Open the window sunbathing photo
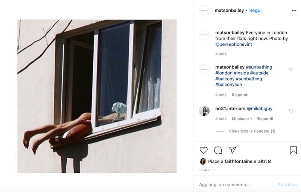This screenshot has height=192, width=301. (x=97, y=96)
